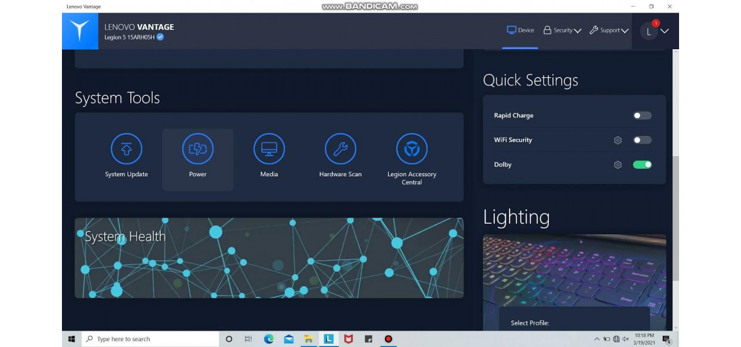Viewport: 741px width, 347px height.
Task: Open McAfee from the taskbar
Action: tap(349, 339)
